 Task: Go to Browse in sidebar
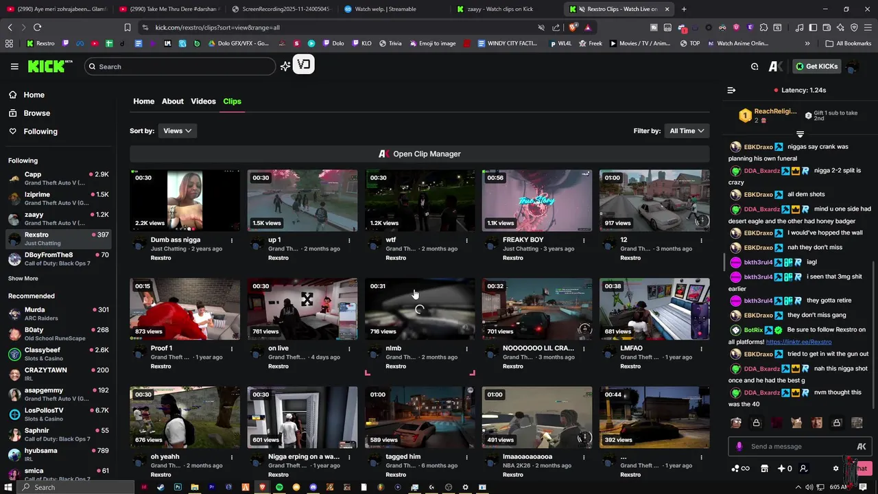click(37, 113)
